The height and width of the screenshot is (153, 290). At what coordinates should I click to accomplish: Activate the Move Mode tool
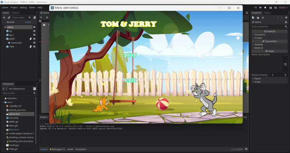47,18
